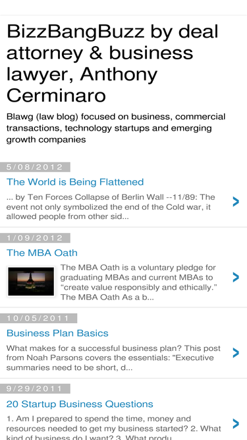Open the arrow beside World is Being Flattened

[236, 201]
